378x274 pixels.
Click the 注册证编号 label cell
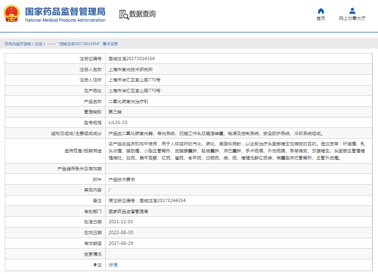[55, 59]
